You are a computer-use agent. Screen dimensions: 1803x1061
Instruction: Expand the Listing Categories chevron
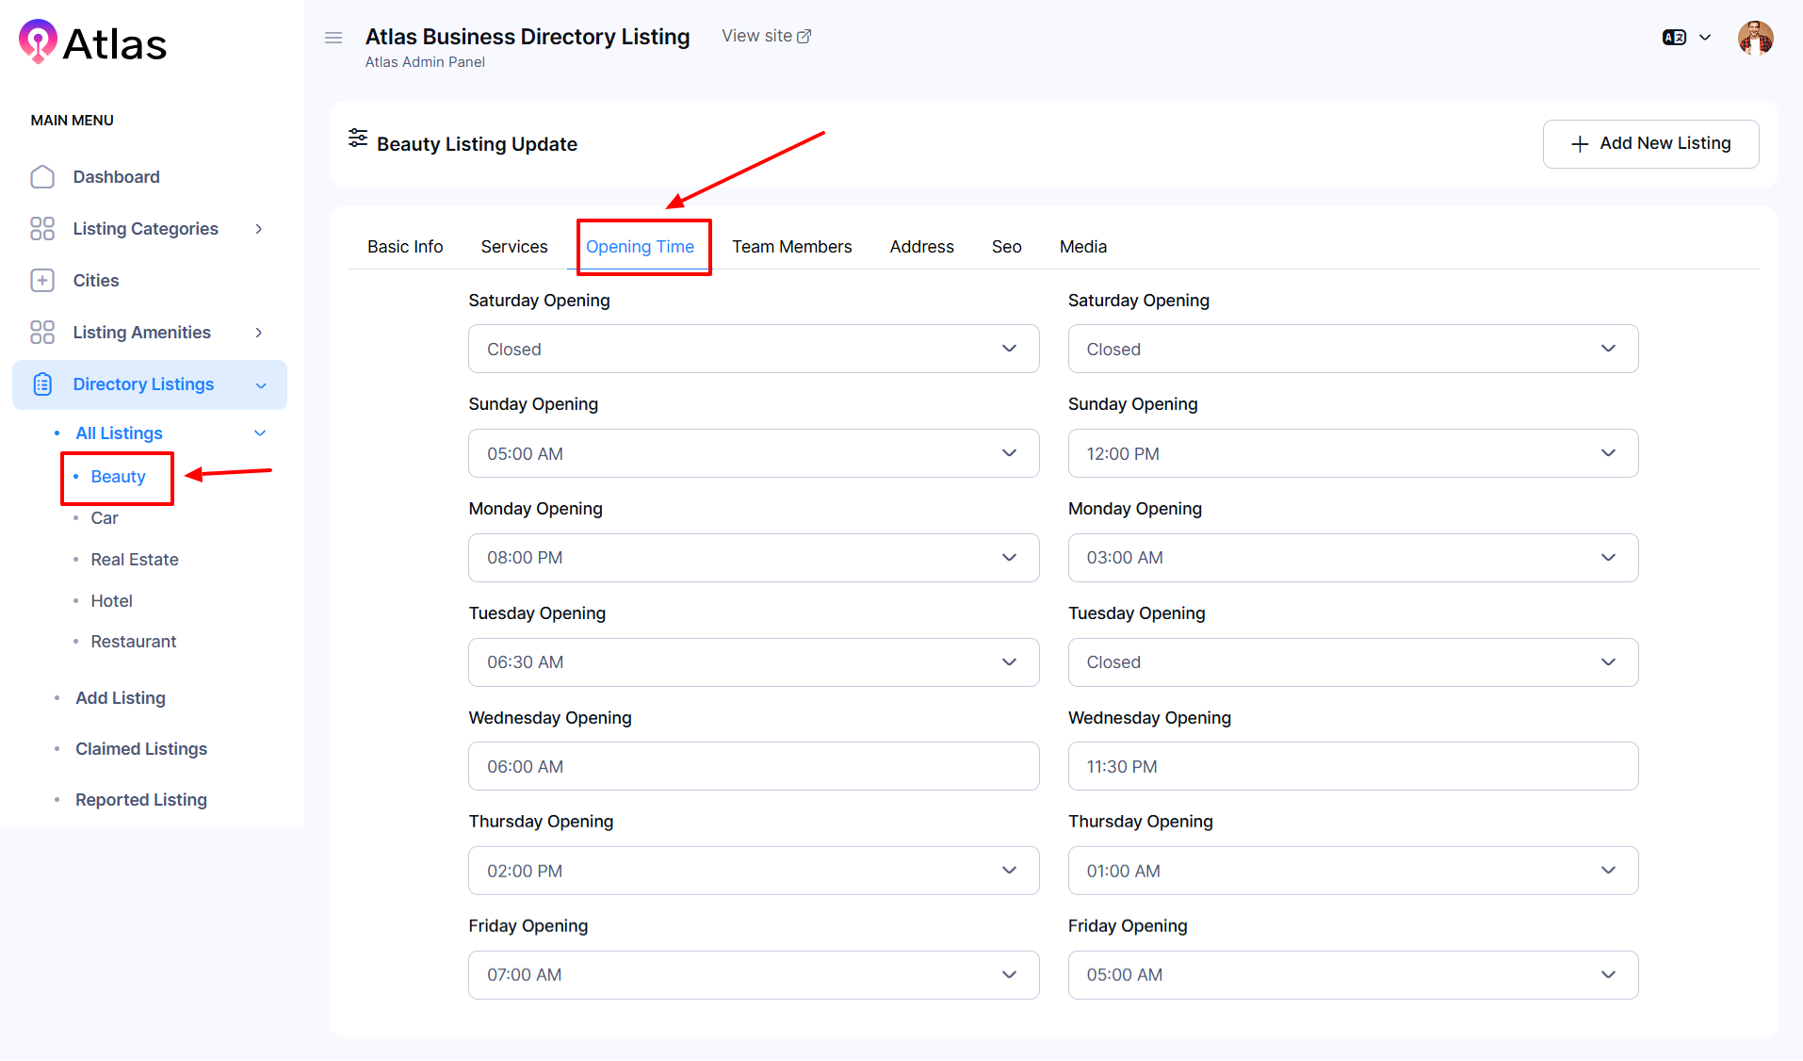coord(259,229)
